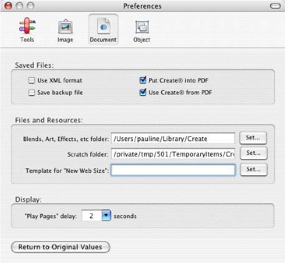Set the New Web Size template

[x=253, y=170]
